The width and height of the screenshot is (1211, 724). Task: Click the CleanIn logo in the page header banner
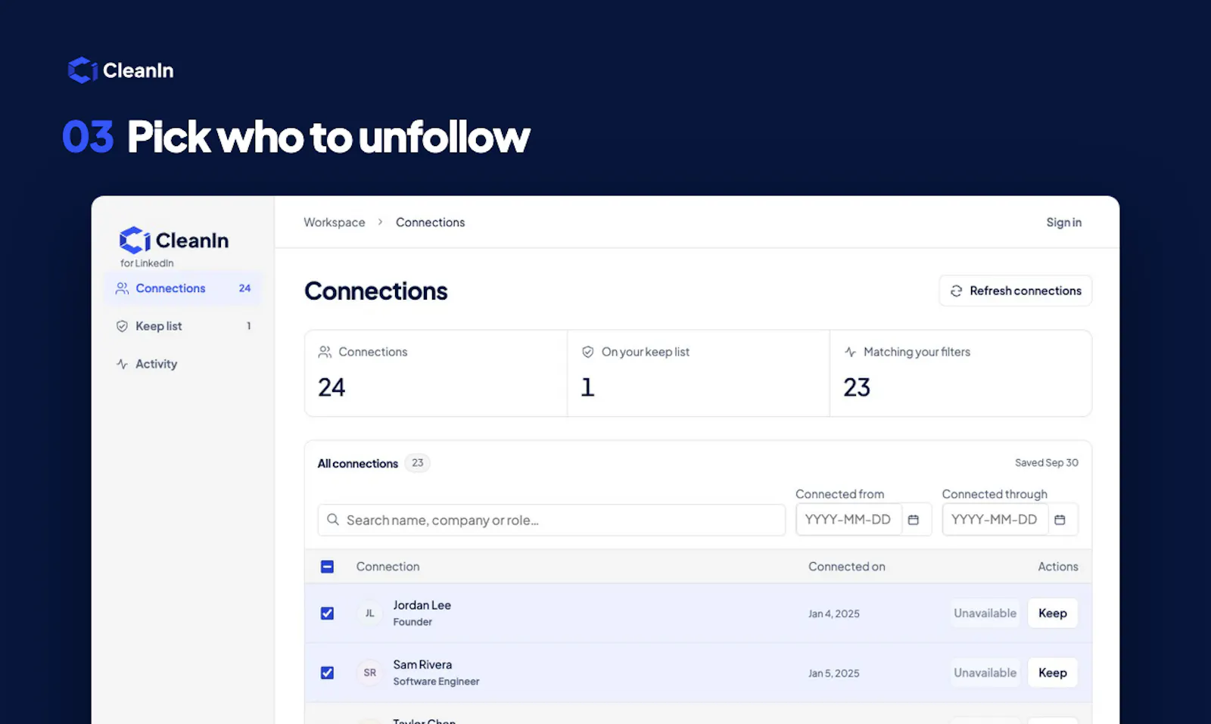point(120,70)
